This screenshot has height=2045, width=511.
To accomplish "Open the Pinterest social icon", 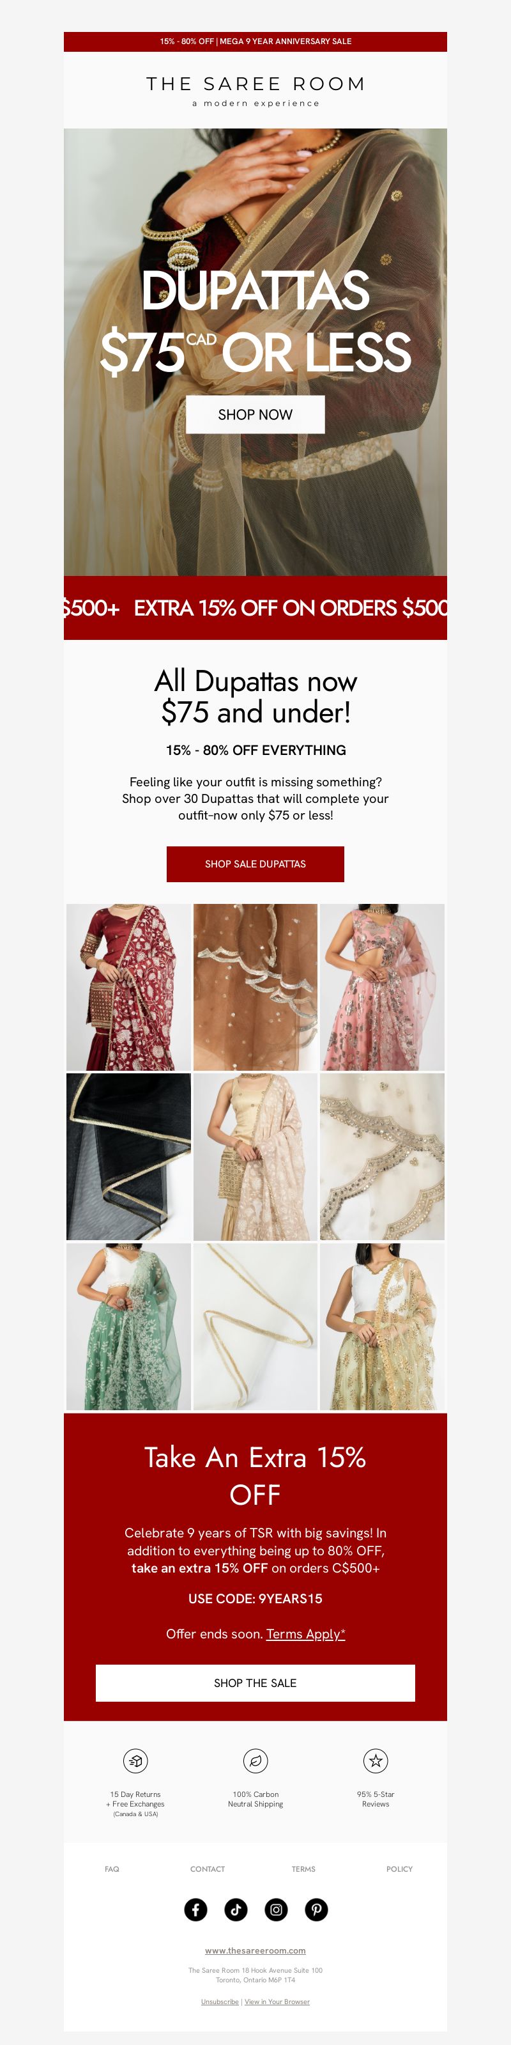I will point(316,1909).
